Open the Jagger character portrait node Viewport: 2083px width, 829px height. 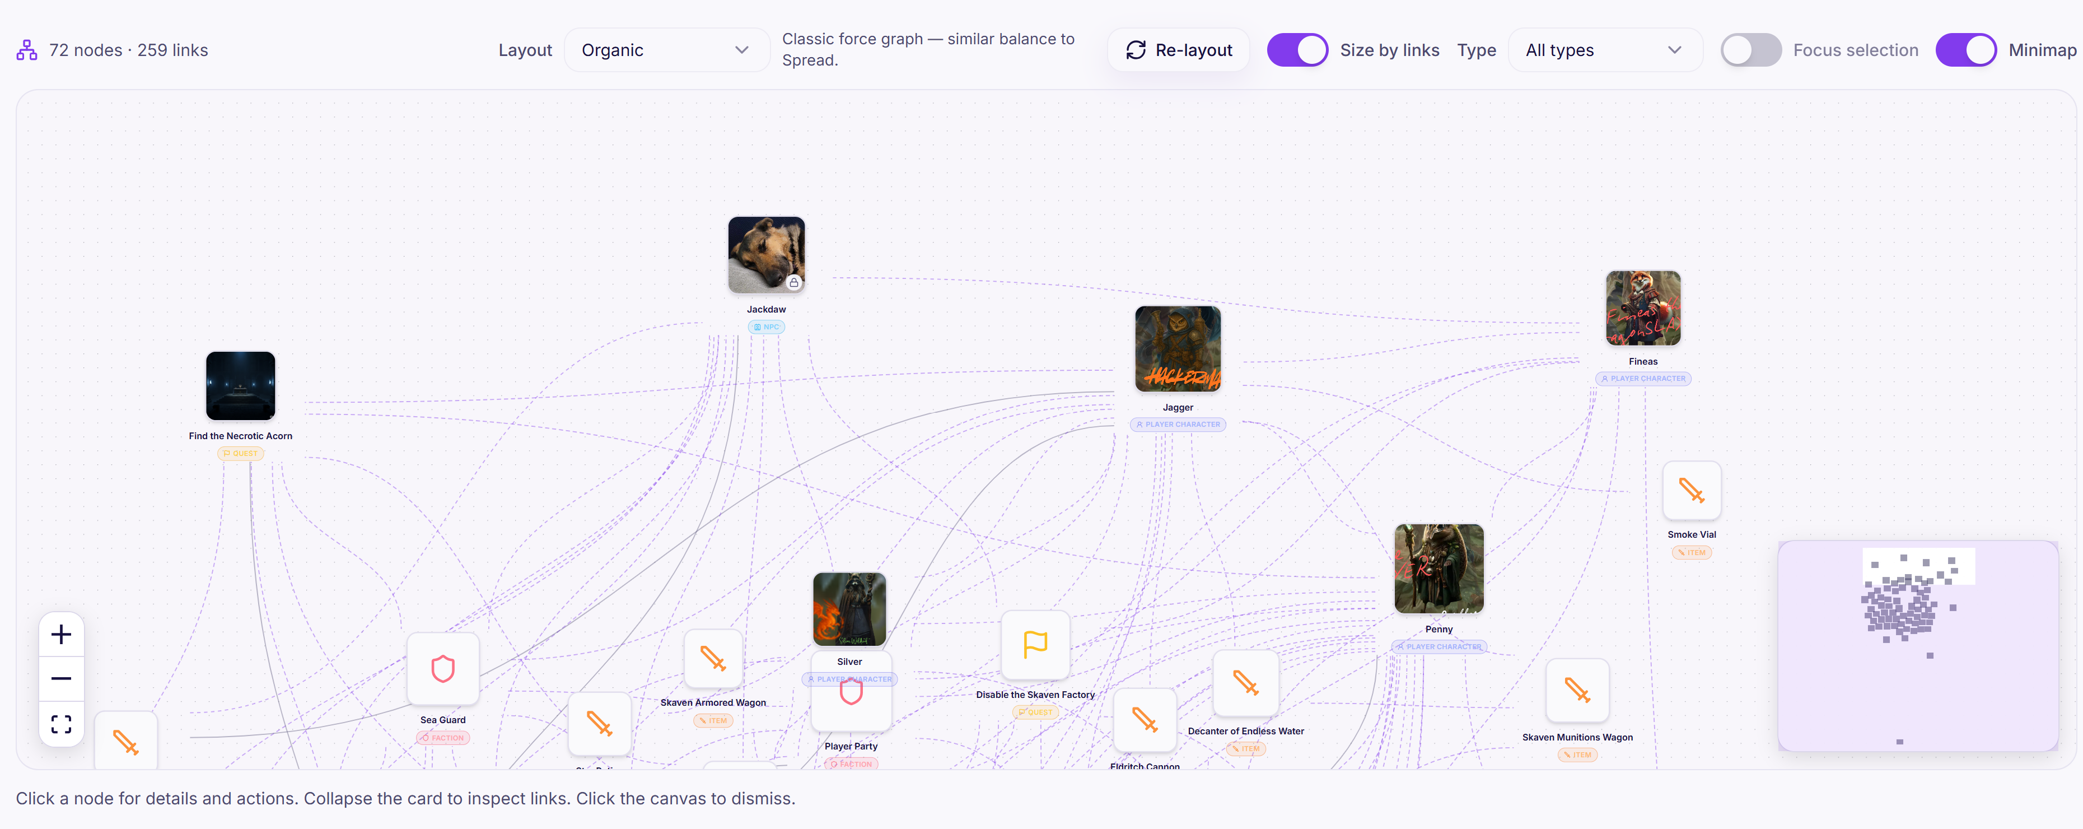coord(1178,348)
